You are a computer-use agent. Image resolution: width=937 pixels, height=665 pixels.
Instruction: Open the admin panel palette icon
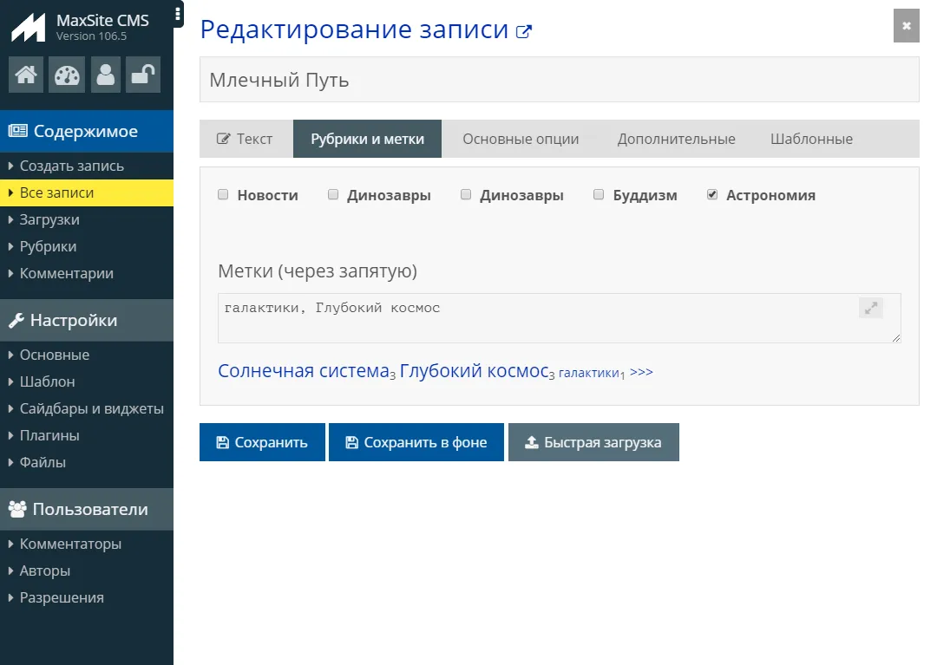pos(67,75)
